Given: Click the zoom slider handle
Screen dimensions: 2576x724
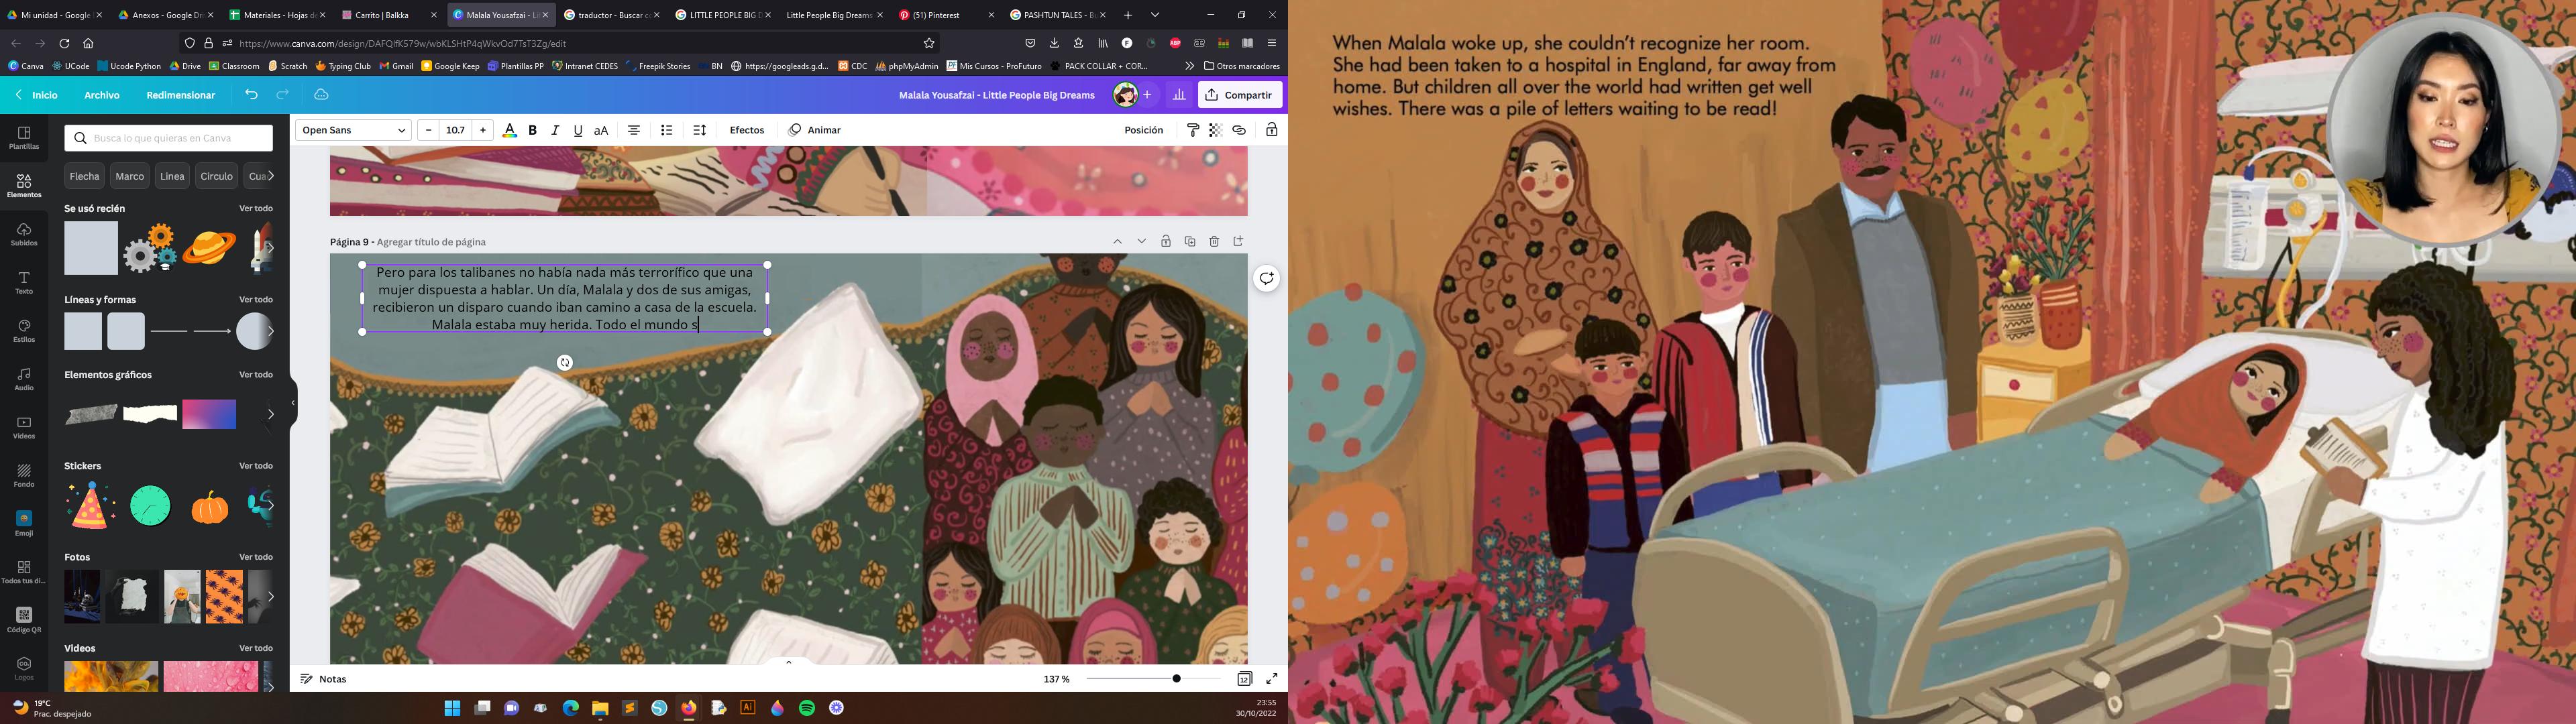Looking at the screenshot, I should click(x=1177, y=679).
